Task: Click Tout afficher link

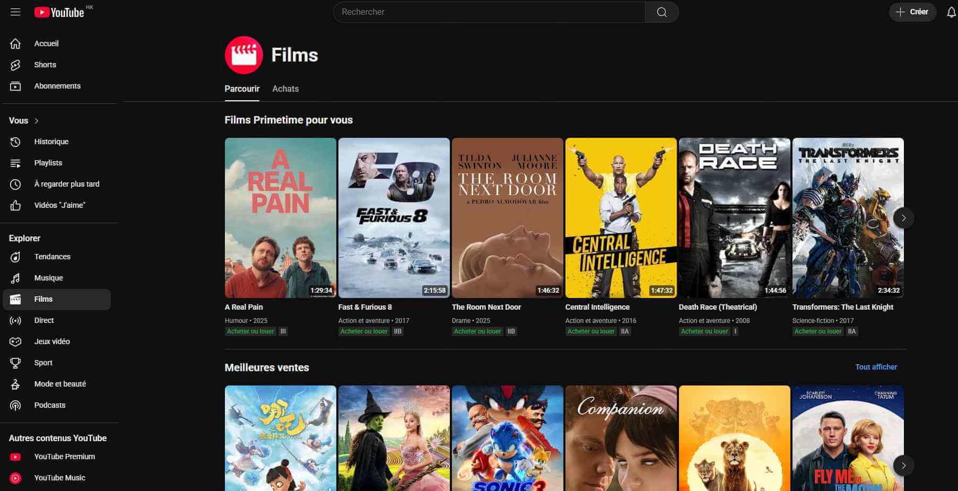Action: click(876, 367)
